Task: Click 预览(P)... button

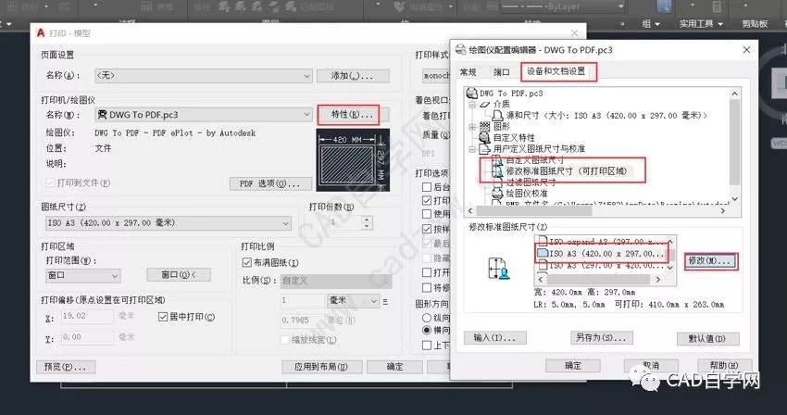Action: coord(66,367)
